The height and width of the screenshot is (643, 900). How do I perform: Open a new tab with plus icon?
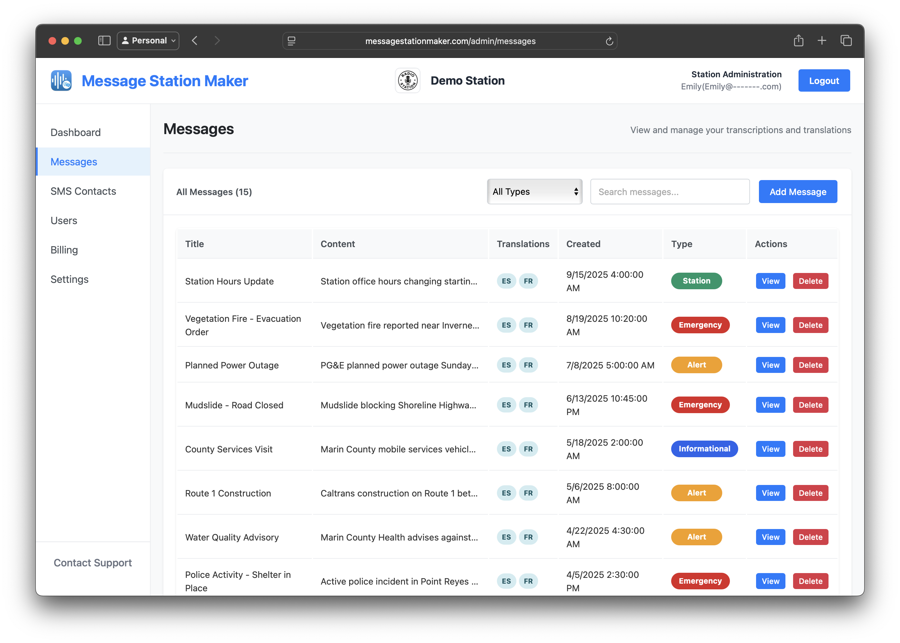821,40
